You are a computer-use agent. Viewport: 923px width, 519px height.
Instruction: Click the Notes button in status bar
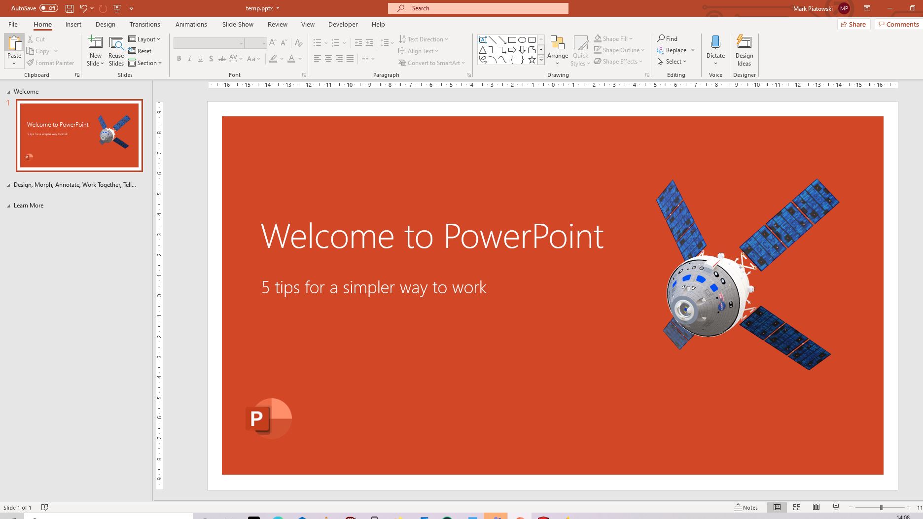[746, 507]
